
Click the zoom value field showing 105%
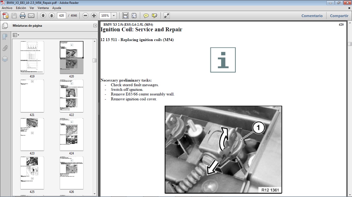coord(105,16)
